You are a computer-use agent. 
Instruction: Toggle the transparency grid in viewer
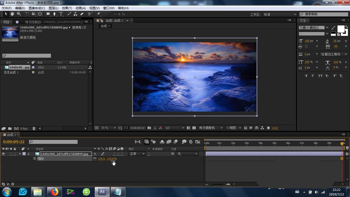[194, 128]
